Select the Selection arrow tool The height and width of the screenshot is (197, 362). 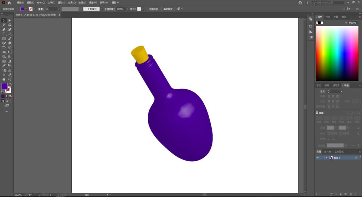[4, 21]
